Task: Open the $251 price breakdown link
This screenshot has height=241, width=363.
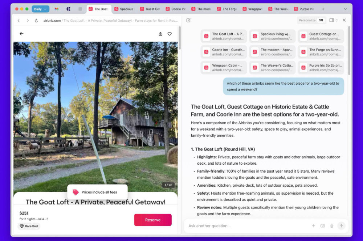Action: point(24,213)
